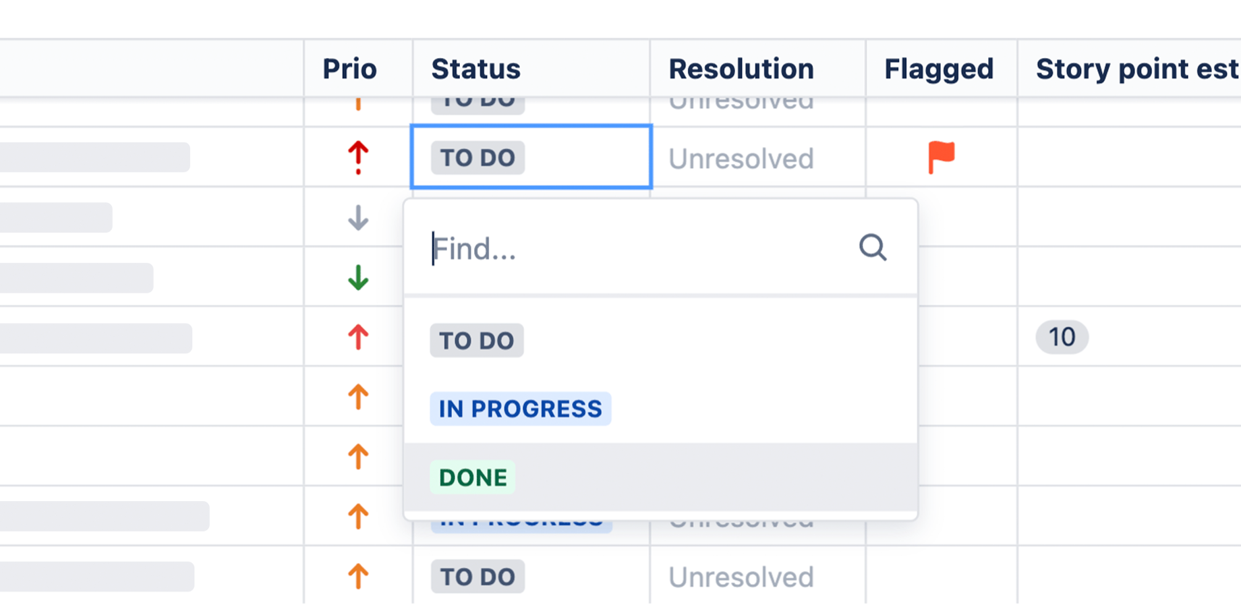This screenshot has height=607, width=1241.
Task: Click the Flagged column header
Action: click(x=939, y=68)
